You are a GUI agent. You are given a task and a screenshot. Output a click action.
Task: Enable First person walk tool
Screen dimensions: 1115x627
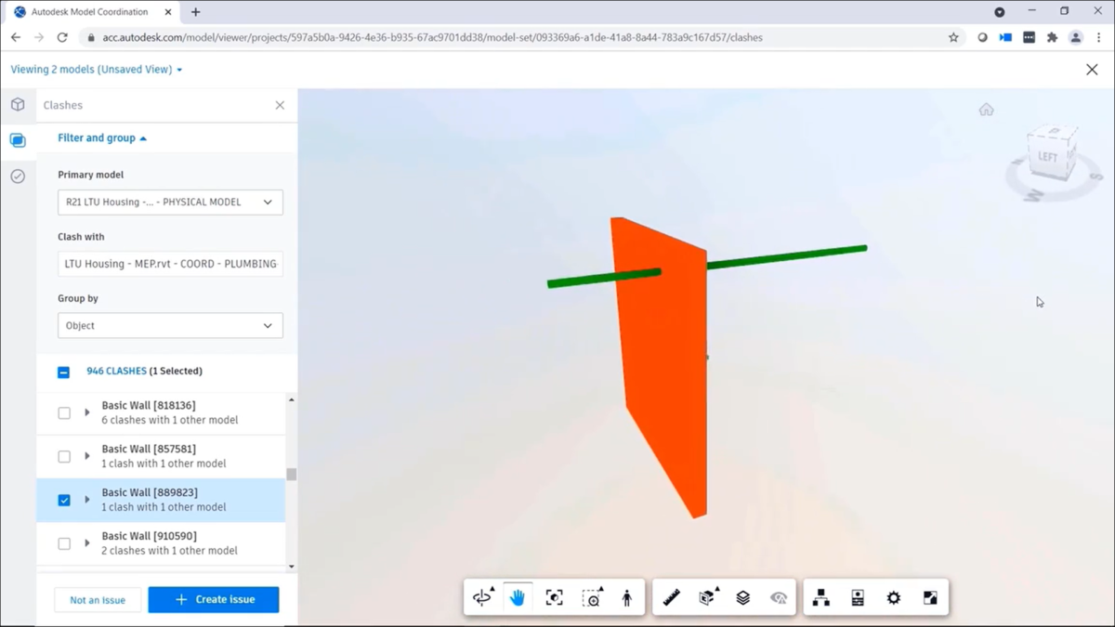click(x=627, y=598)
